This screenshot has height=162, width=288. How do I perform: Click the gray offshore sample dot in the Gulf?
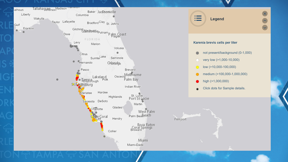tap(57, 79)
